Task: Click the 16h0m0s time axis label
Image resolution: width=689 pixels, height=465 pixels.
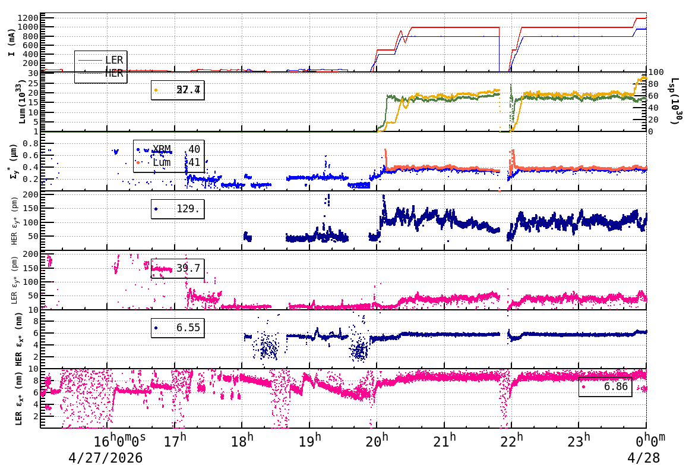Action: [119, 441]
